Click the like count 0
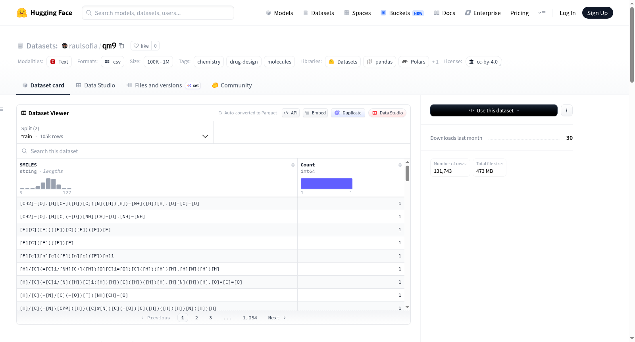This screenshot has width=635, height=342. 155,46
